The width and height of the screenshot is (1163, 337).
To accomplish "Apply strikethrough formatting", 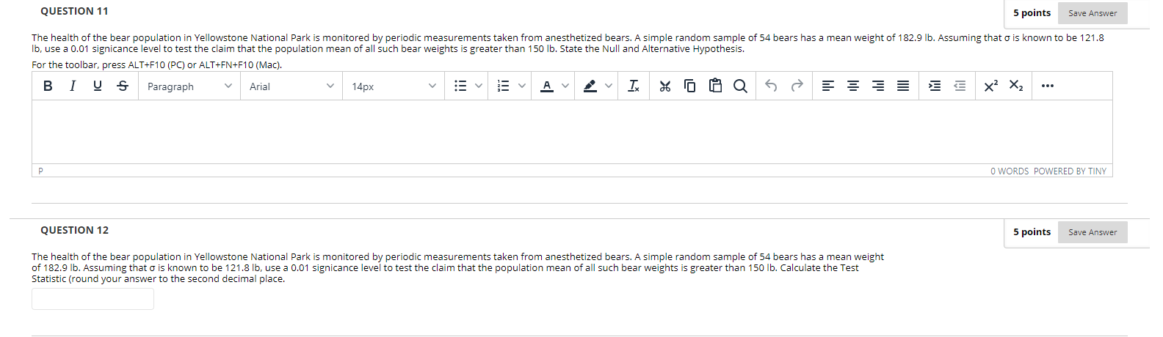I will click(x=123, y=86).
